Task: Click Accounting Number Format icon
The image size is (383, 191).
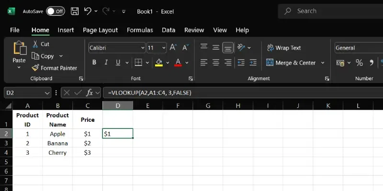Action: 340,63
